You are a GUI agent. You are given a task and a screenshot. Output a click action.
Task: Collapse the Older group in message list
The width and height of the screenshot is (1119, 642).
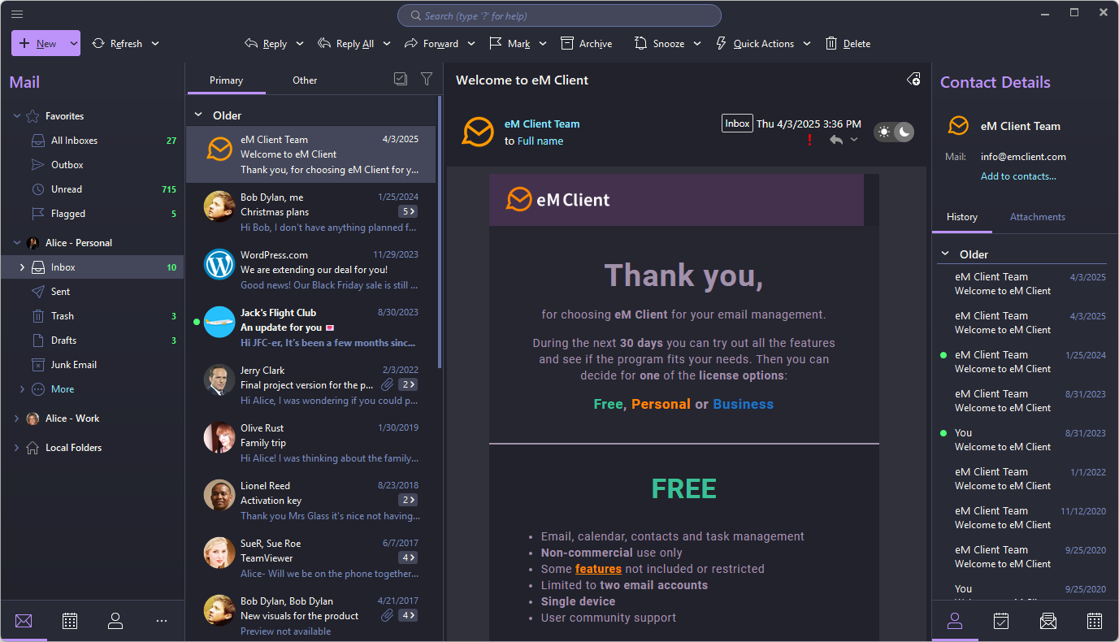pyautogui.click(x=198, y=115)
